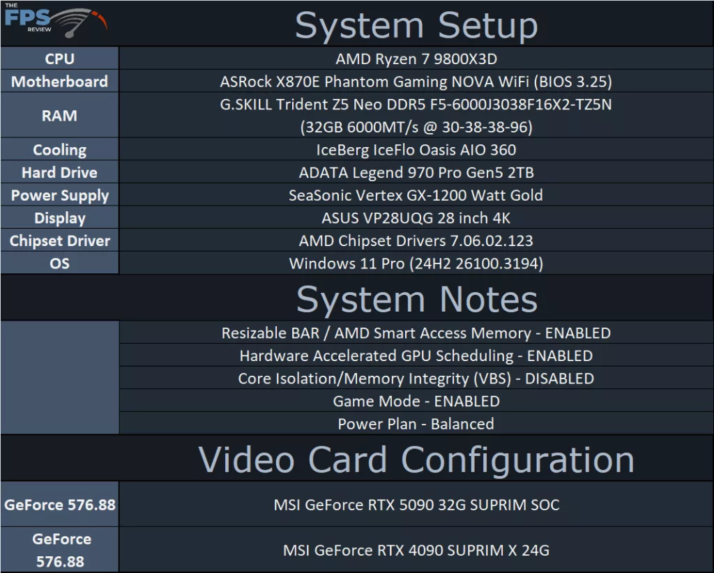The height and width of the screenshot is (573, 714).
Task: Select 32GB 6000MT/s timing line
Action: coord(416,127)
